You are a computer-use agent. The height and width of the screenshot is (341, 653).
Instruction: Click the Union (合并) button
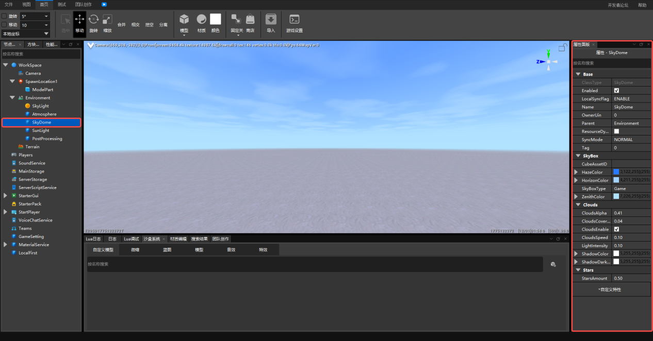coord(122,25)
